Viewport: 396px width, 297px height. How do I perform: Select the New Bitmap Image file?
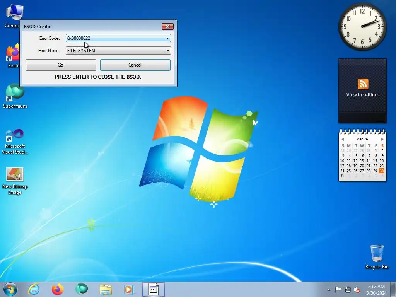coord(15,181)
